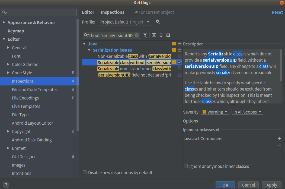
Task: Check the Non-serializable class inspection box
Action: (179, 56)
